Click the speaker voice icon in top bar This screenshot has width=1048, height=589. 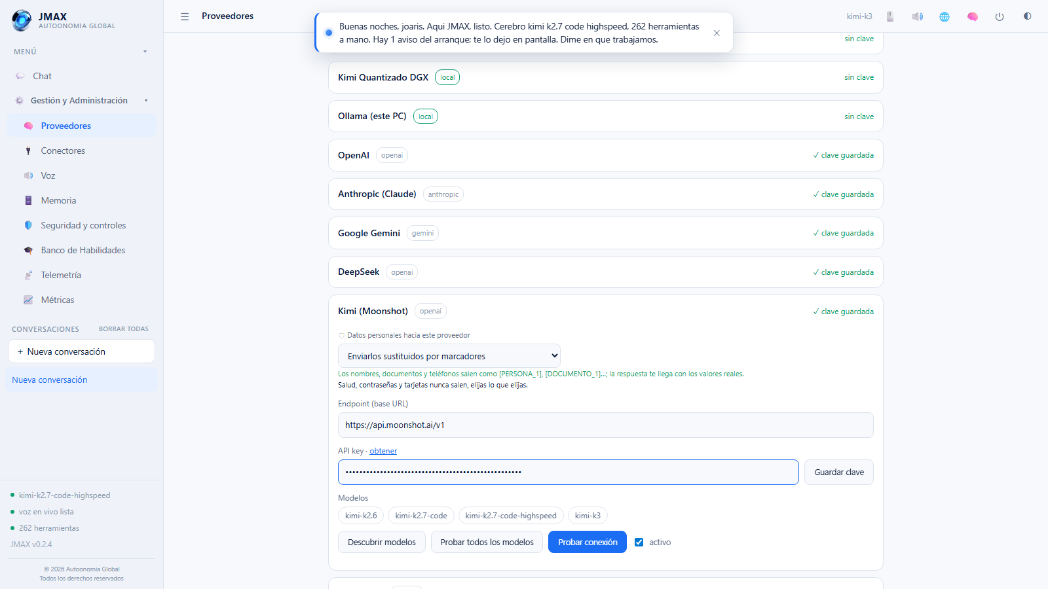918,16
